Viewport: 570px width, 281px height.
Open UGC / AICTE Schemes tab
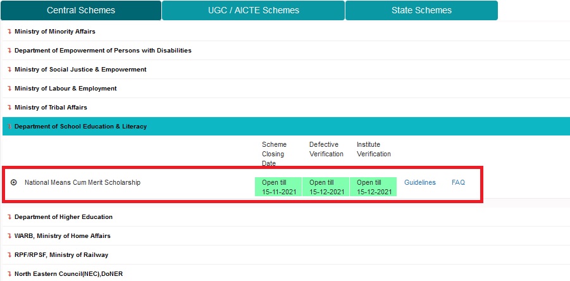coord(254,10)
